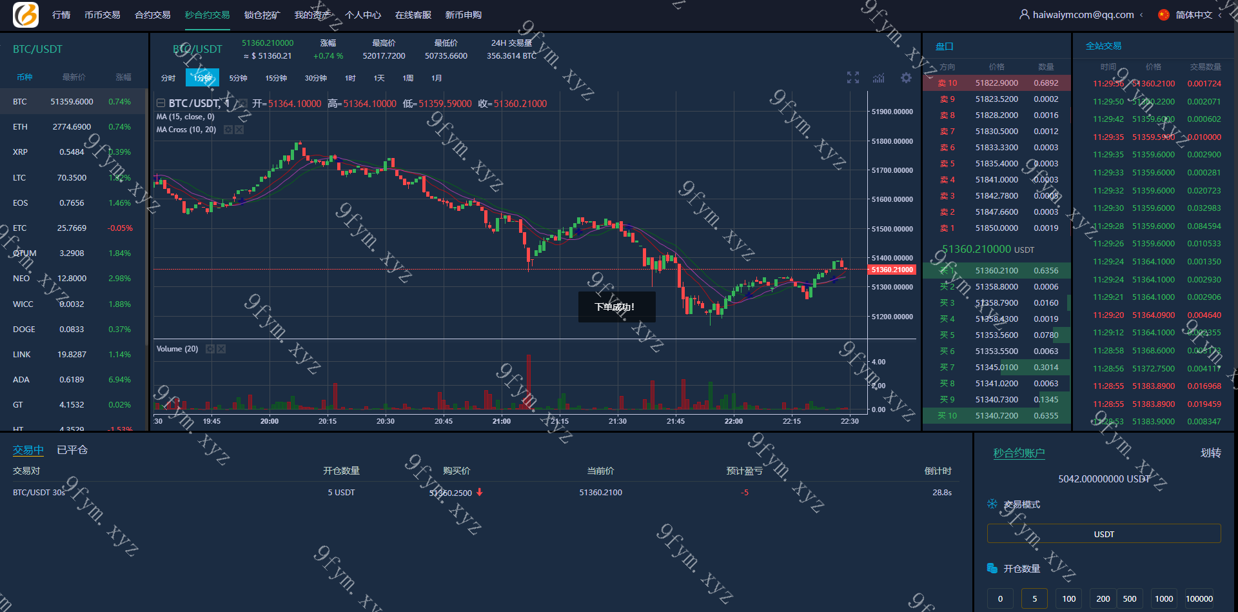Screen dimensions: 1238x612
Task: Remove the Volume indicator with X
Action: pyautogui.click(x=221, y=349)
